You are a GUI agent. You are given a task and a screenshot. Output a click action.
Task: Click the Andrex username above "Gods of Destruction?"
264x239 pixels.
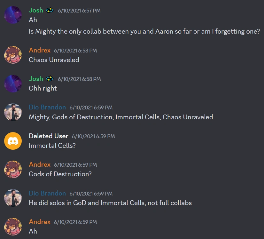click(x=40, y=164)
